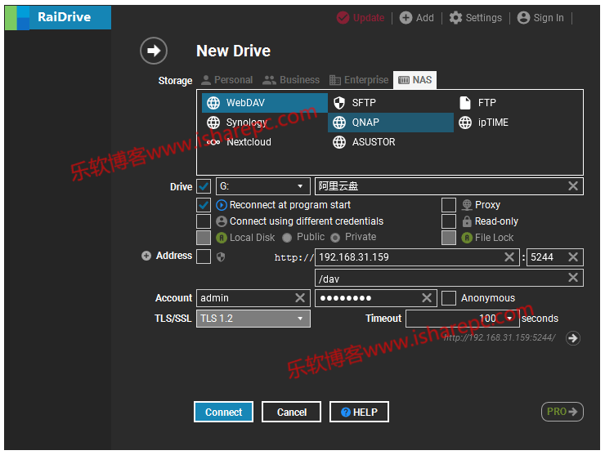Select Nextcloud storage type
605x455 pixels.
point(265,142)
